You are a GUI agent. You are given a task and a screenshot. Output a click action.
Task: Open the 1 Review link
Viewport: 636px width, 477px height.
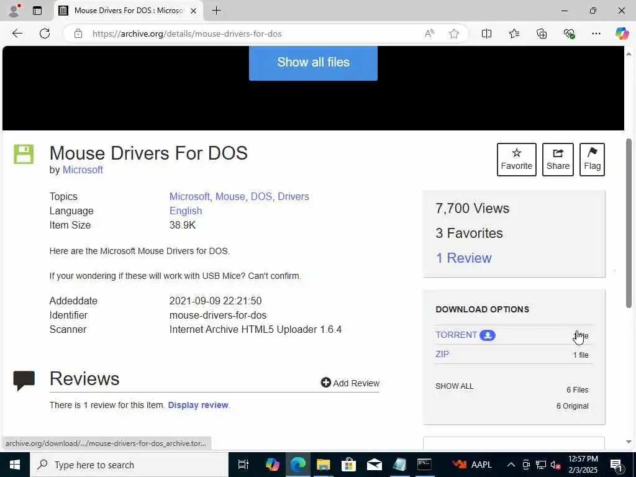click(x=463, y=258)
